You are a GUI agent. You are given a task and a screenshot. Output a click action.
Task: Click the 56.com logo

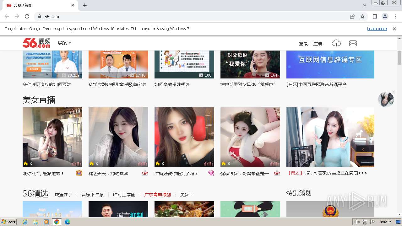[36, 43]
